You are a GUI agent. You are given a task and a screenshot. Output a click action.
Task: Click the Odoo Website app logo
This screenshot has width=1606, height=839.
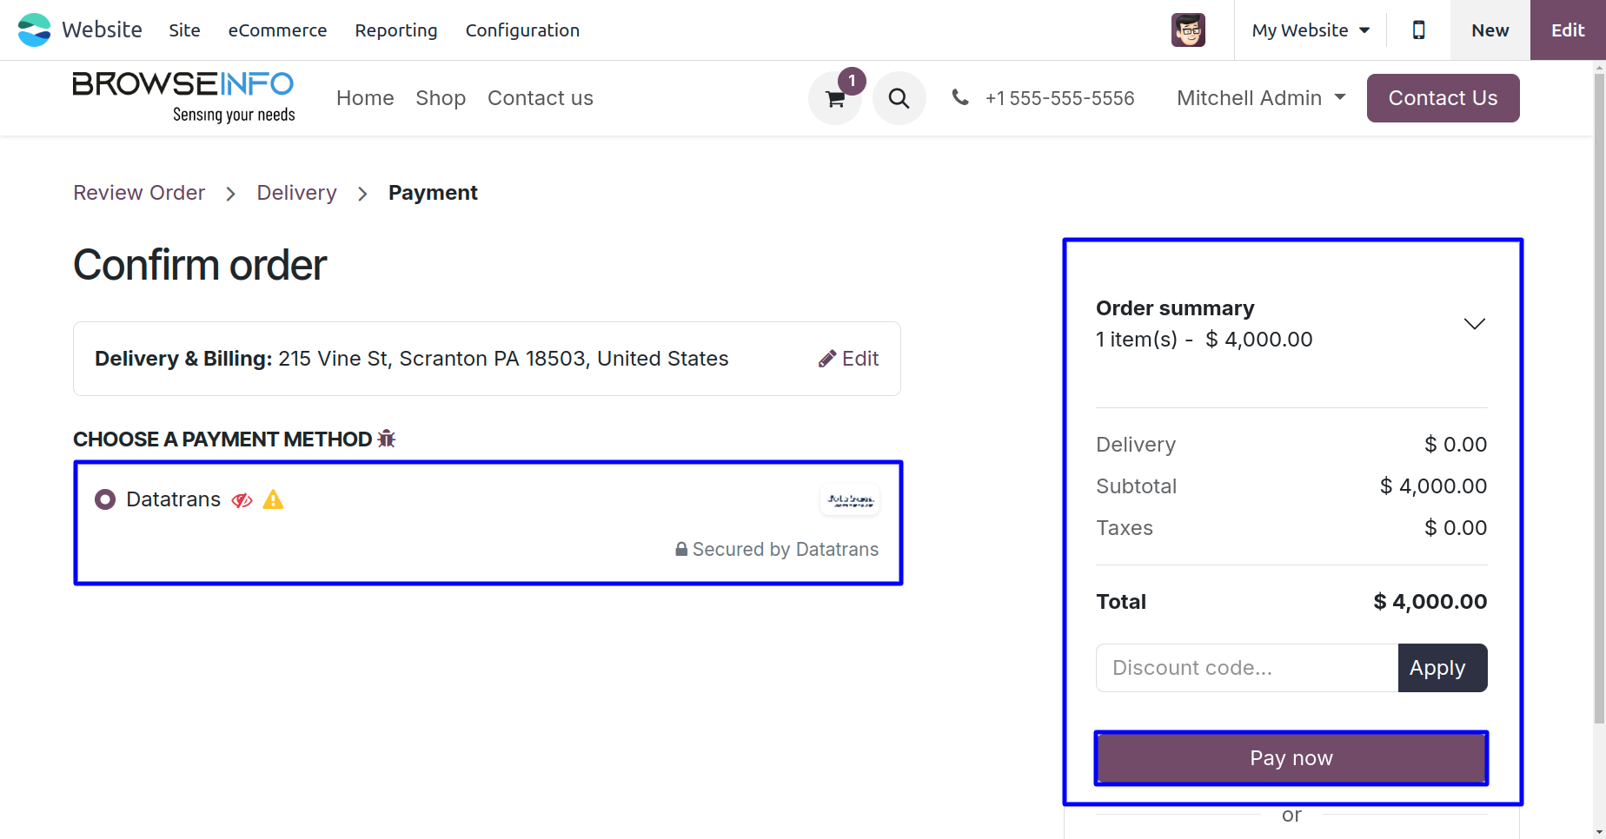pos(35,30)
